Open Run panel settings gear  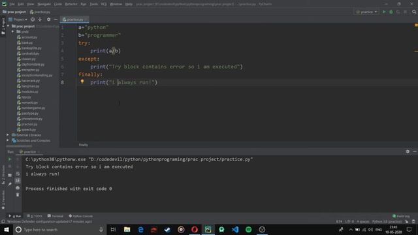[408, 151]
